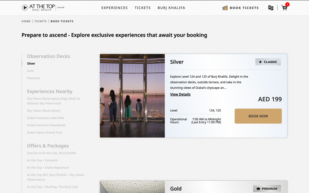Open the language translation icon
The width and height of the screenshot is (309, 193).
[271, 8]
